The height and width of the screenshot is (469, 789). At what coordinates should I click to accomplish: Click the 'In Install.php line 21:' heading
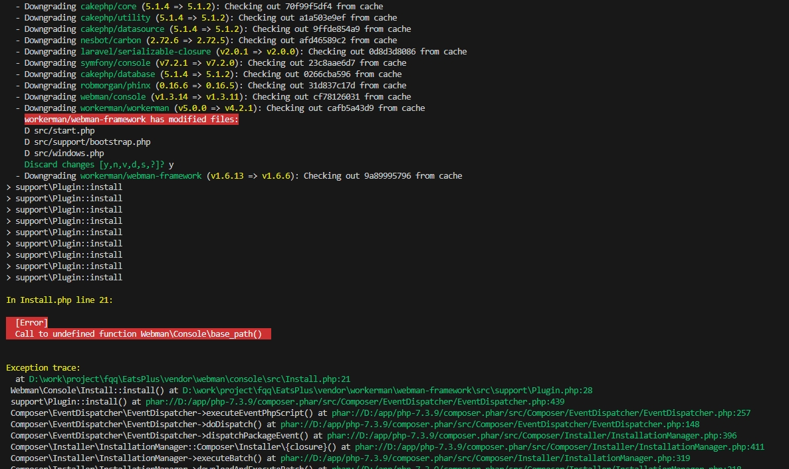point(59,300)
